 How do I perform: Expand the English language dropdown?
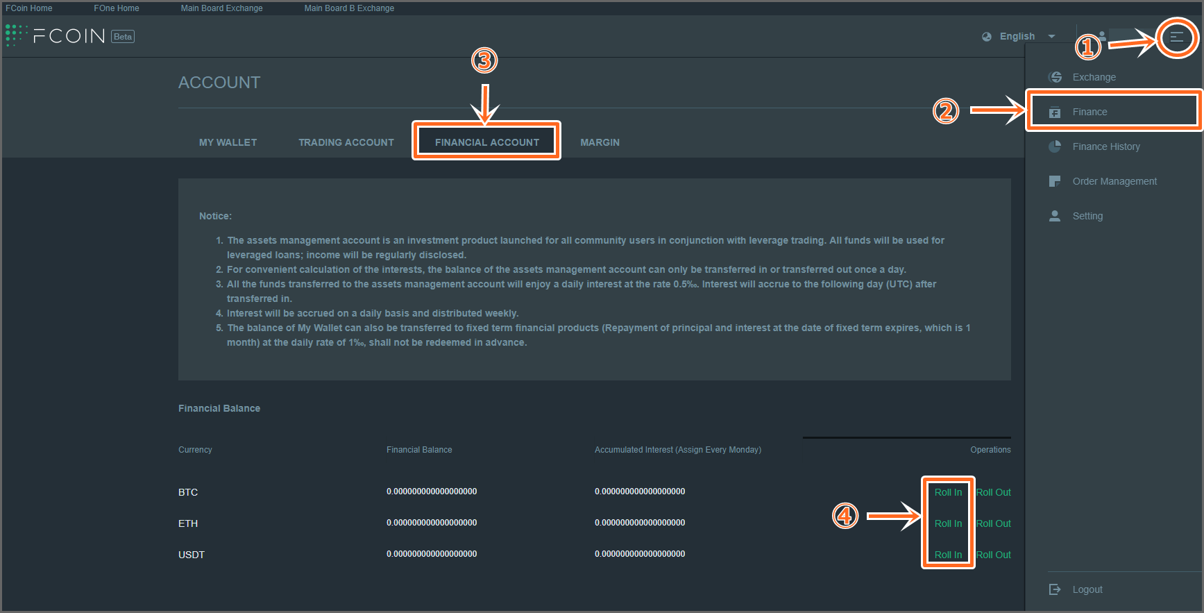point(1051,37)
